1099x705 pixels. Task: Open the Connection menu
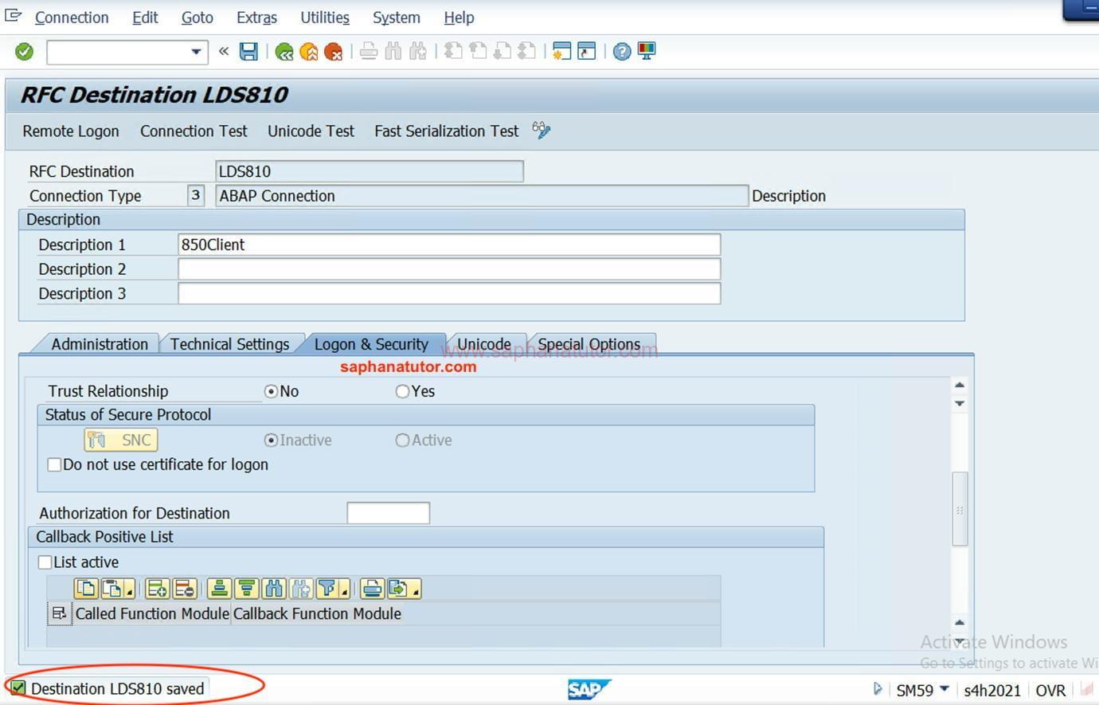click(x=72, y=18)
